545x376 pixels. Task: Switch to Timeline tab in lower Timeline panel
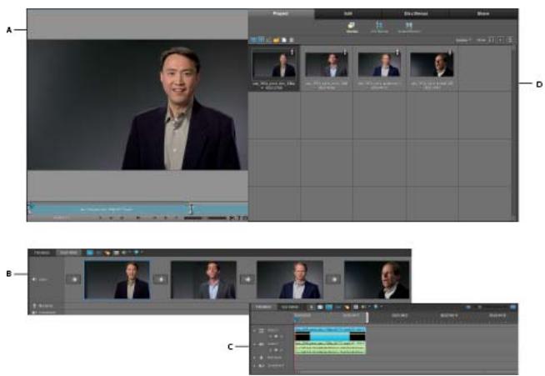[x=263, y=307]
